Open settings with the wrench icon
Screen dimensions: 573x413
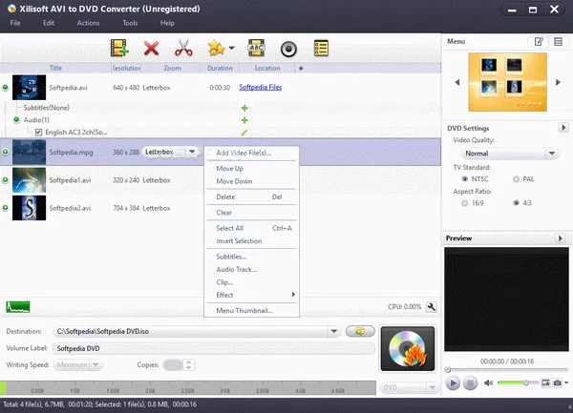click(x=432, y=306)
